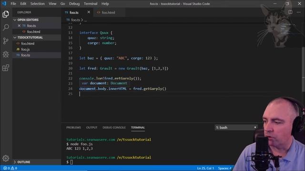
Task: Open the Selection menu
Action: 38,4
